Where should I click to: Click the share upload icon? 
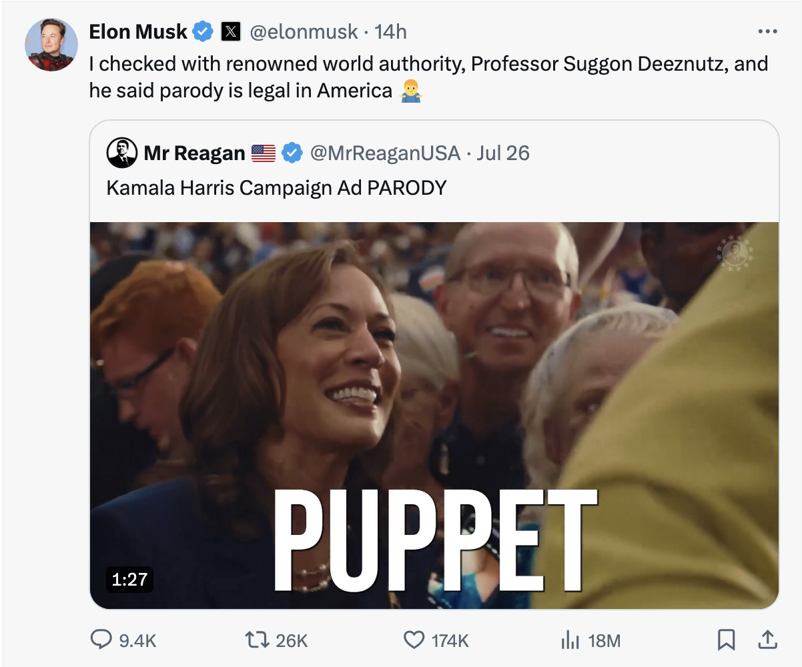point(766,640)
